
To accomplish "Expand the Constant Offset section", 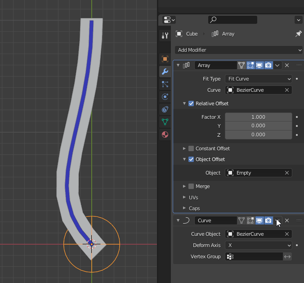I will point(184,148).
